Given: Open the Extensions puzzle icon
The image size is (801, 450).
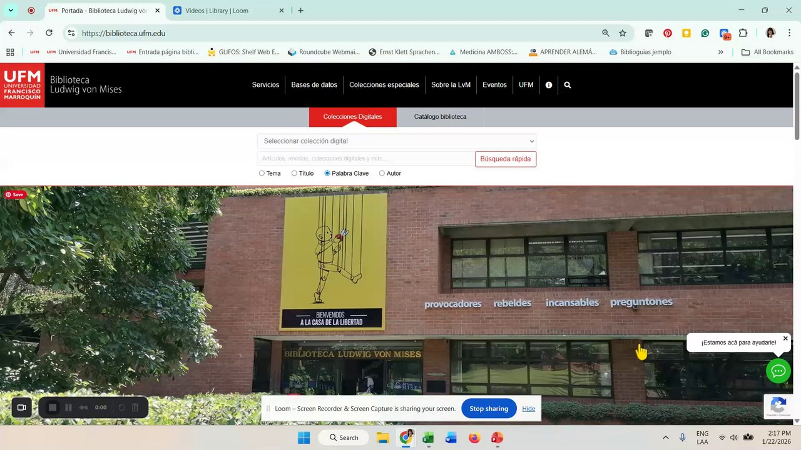Looking at the screenshot, I should coord(743,33).
